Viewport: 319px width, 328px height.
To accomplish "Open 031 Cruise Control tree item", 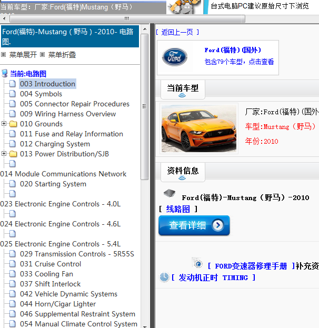I will 51,264.
